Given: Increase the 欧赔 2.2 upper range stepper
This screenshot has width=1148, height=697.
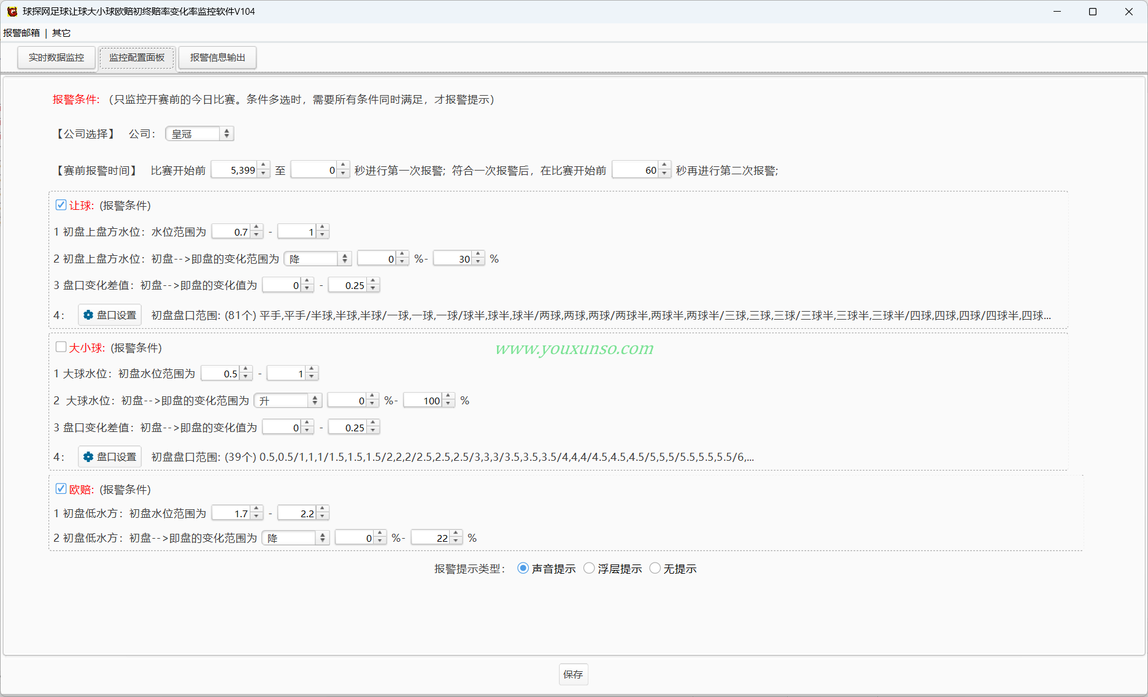Looking at the screenshot, I should [x=322, y=509].
